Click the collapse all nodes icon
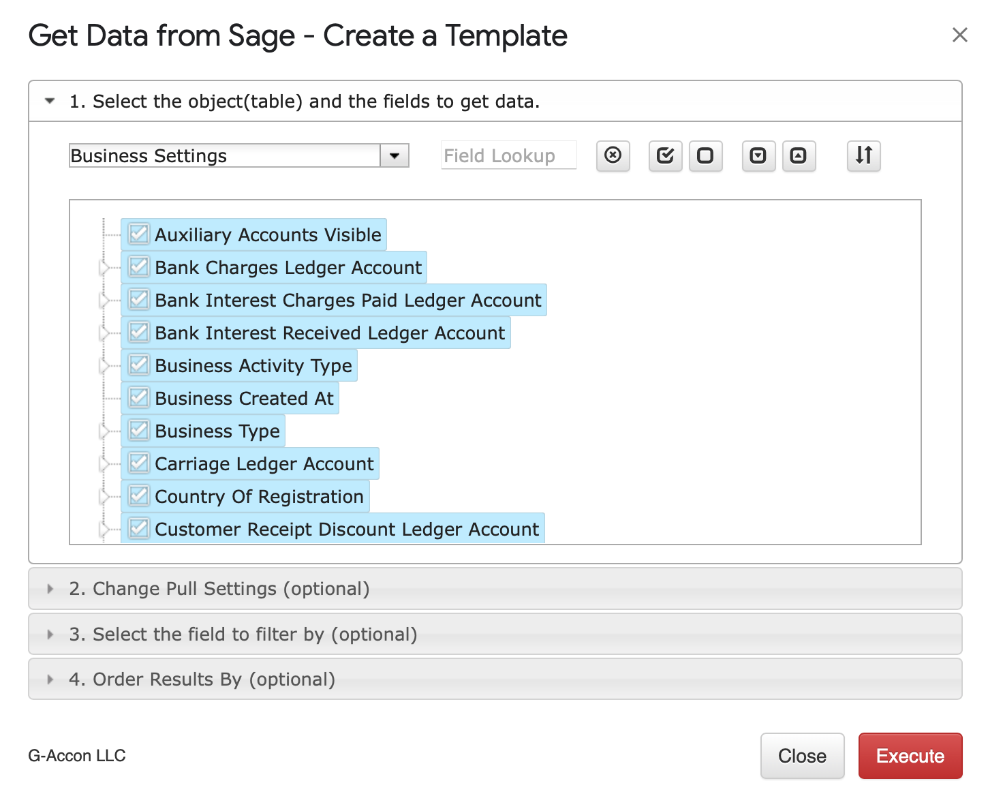 pos(798,155)
